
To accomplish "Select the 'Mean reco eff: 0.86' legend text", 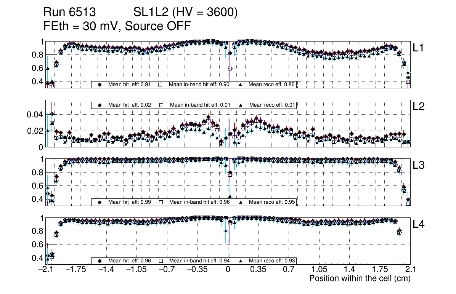I will [271, 85].
